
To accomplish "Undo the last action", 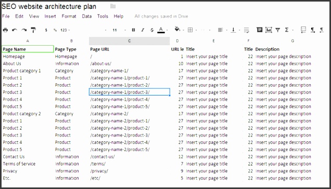I will click(x=15, y=30).
